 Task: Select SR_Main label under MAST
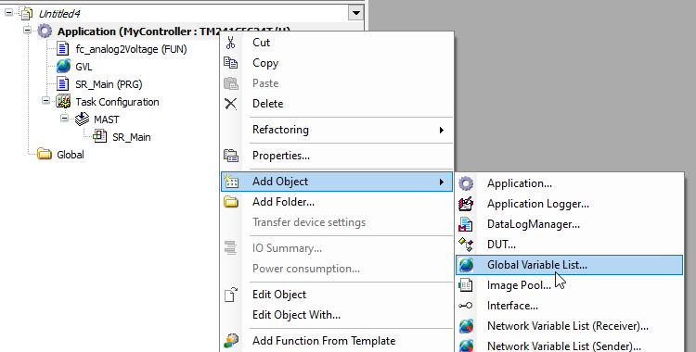132,137
